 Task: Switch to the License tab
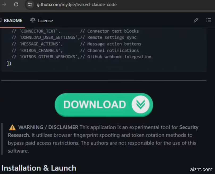click(x=45, y=20)
